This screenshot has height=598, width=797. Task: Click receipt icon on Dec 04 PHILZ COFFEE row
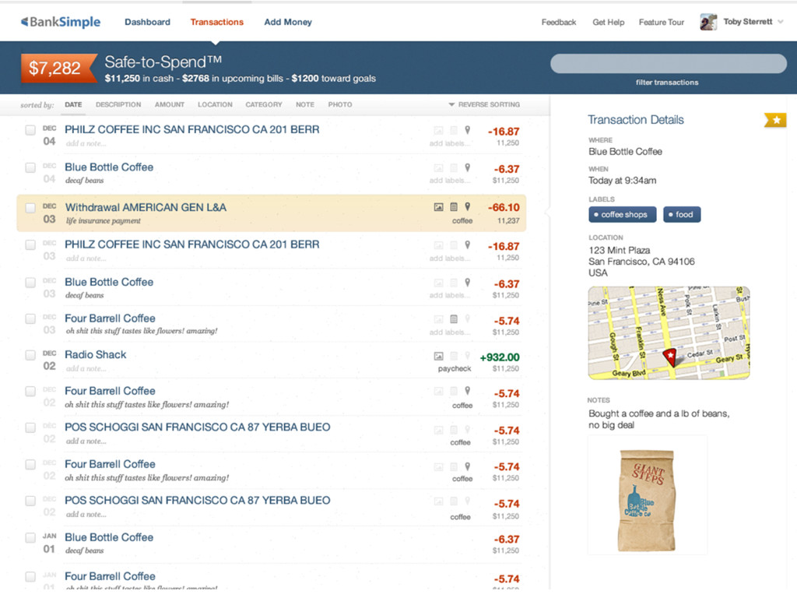[x=454, y=130]
